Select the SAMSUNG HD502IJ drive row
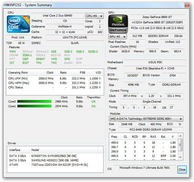194x182 pixels. 55,160
